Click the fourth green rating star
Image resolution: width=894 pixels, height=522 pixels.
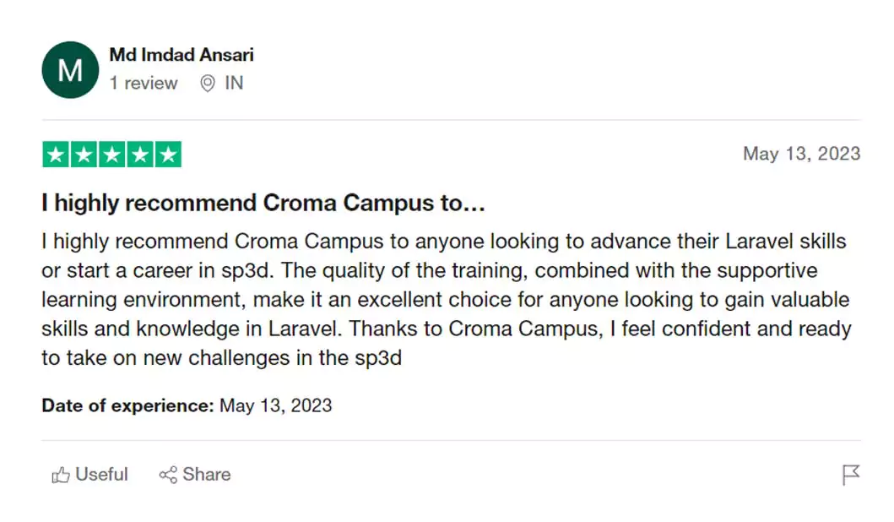tap(140, 155)
